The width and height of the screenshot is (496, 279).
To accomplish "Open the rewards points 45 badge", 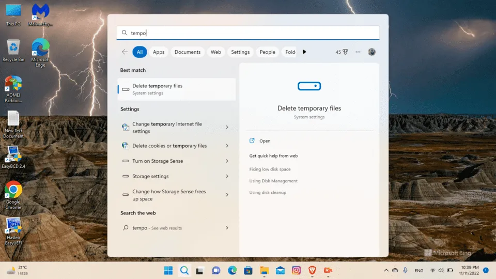I will 342,52.
